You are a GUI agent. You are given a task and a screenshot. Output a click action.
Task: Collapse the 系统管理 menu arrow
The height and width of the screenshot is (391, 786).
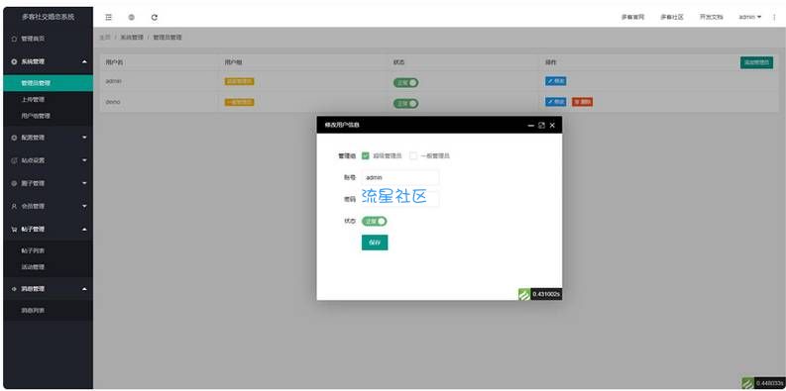coord(84,61)
